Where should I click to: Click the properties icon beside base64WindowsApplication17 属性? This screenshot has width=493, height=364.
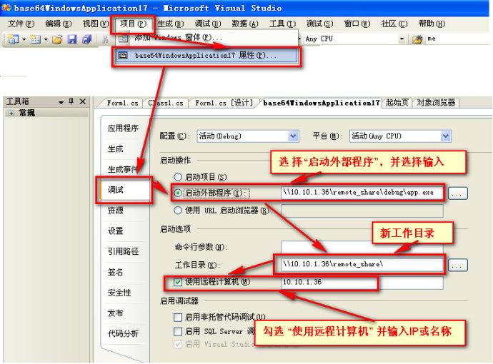tap(123, 56)
